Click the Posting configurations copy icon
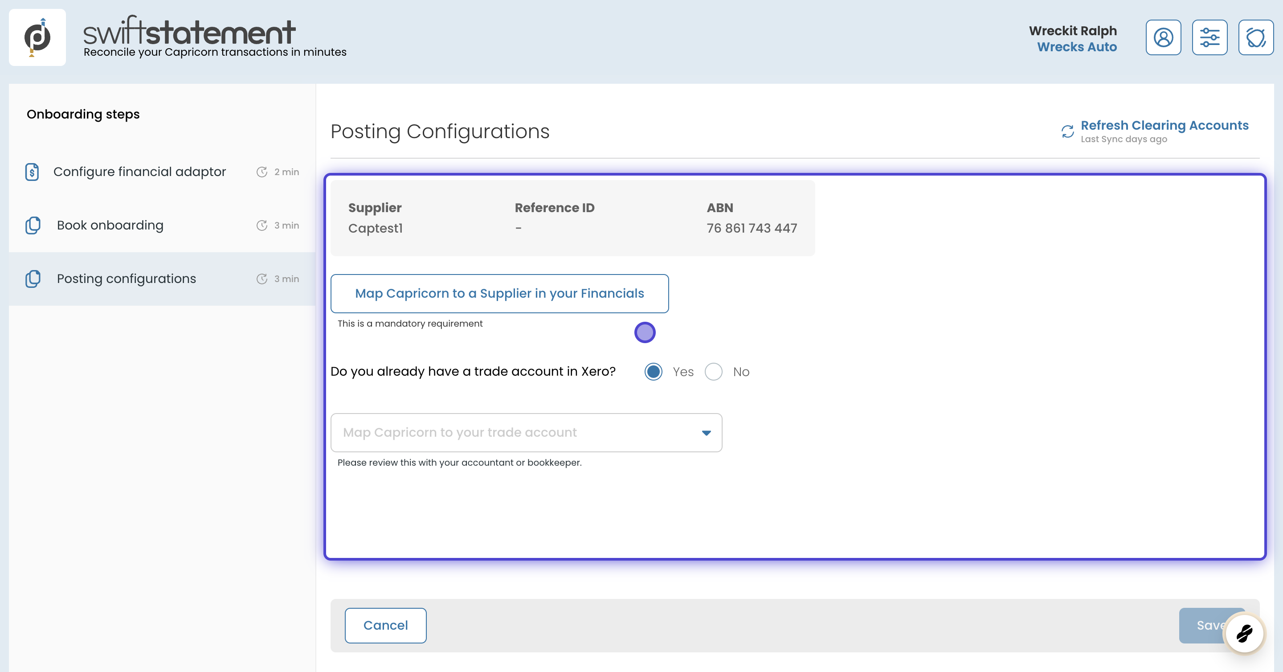Image resolution: width=1283 pixels, height=672 pixels. coord(33,279)
